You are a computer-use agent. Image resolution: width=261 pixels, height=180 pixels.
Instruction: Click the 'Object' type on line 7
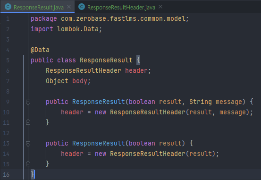57,81
